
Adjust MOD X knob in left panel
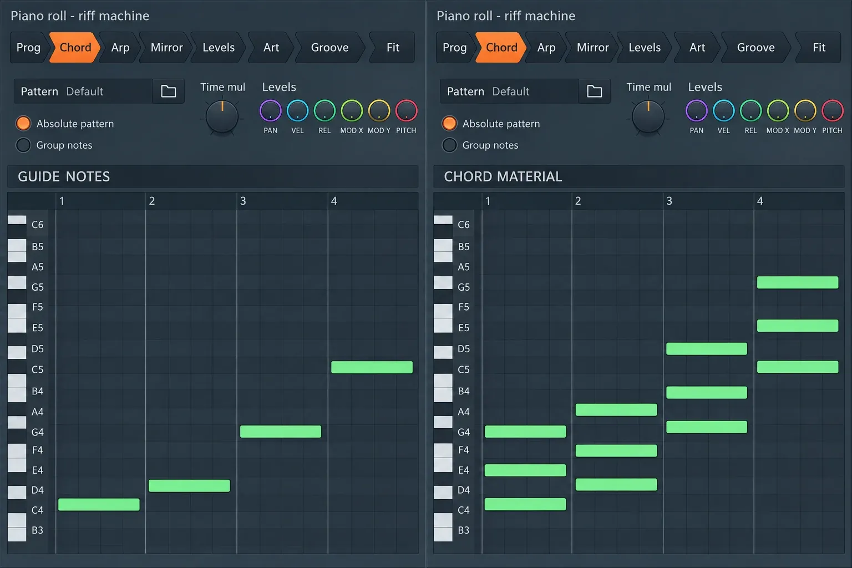pyautogui.click(x=352, y=111)
